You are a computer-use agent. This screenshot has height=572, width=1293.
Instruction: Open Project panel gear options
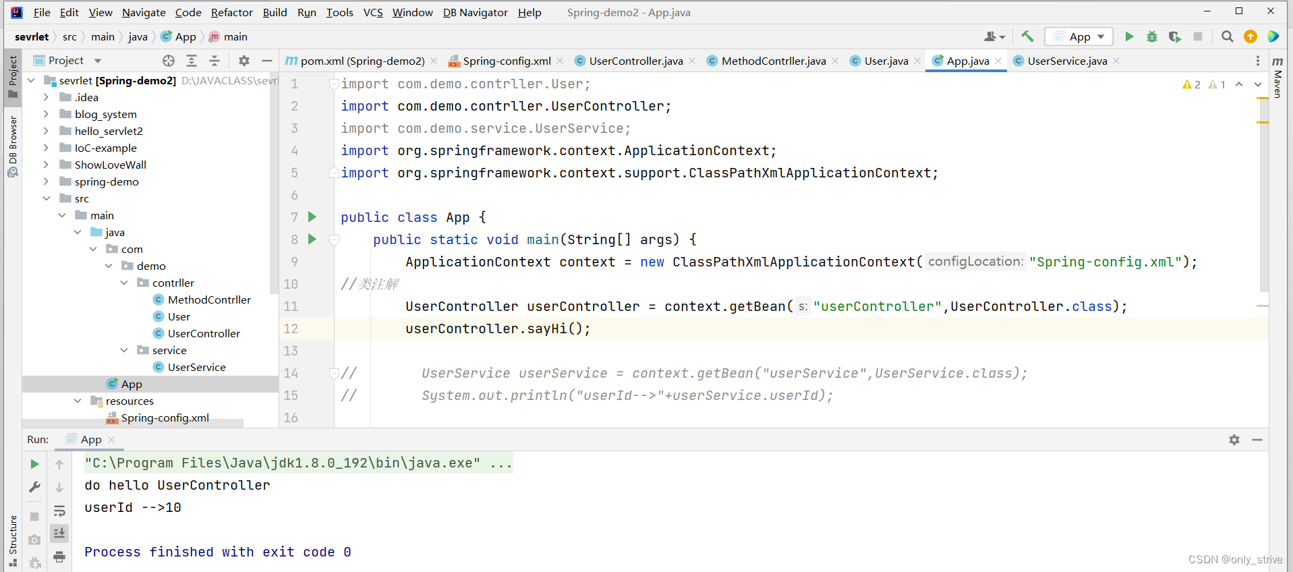coord(244,61)
